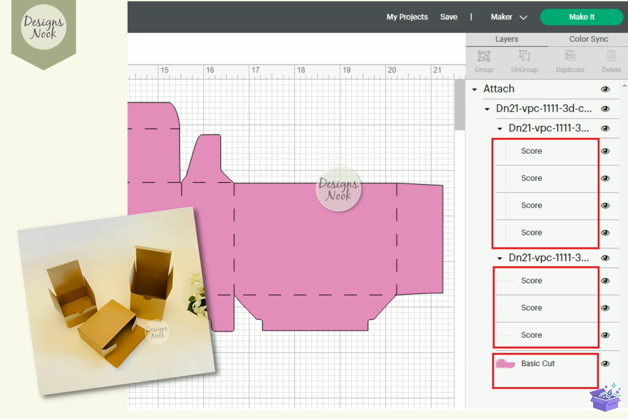The height and width of the screenshot is (419, 628).
Task: Collapse the Attach group arrow
Action: (x=475, y=90)
